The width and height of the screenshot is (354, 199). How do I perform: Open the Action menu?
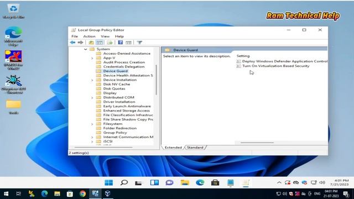89,36
